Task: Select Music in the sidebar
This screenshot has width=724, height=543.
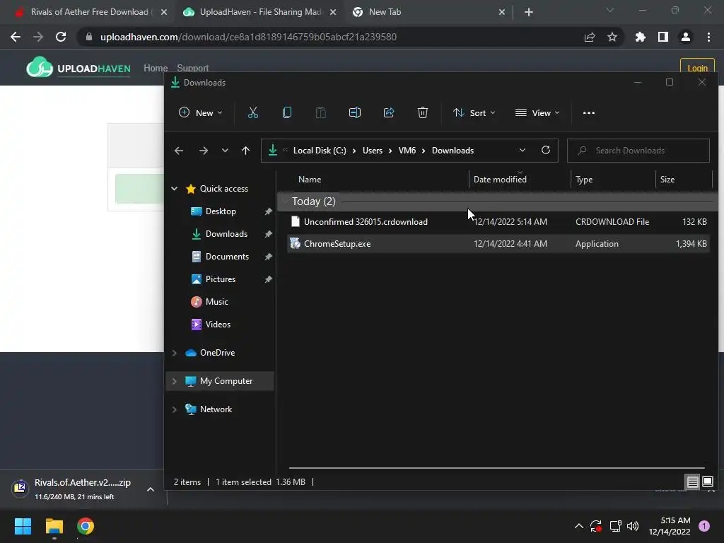Action: (216, 301)
